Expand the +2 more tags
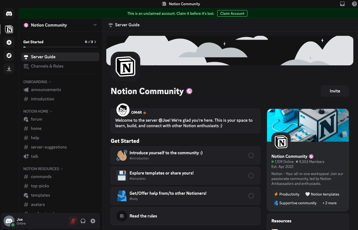 (x=329, y=203)
